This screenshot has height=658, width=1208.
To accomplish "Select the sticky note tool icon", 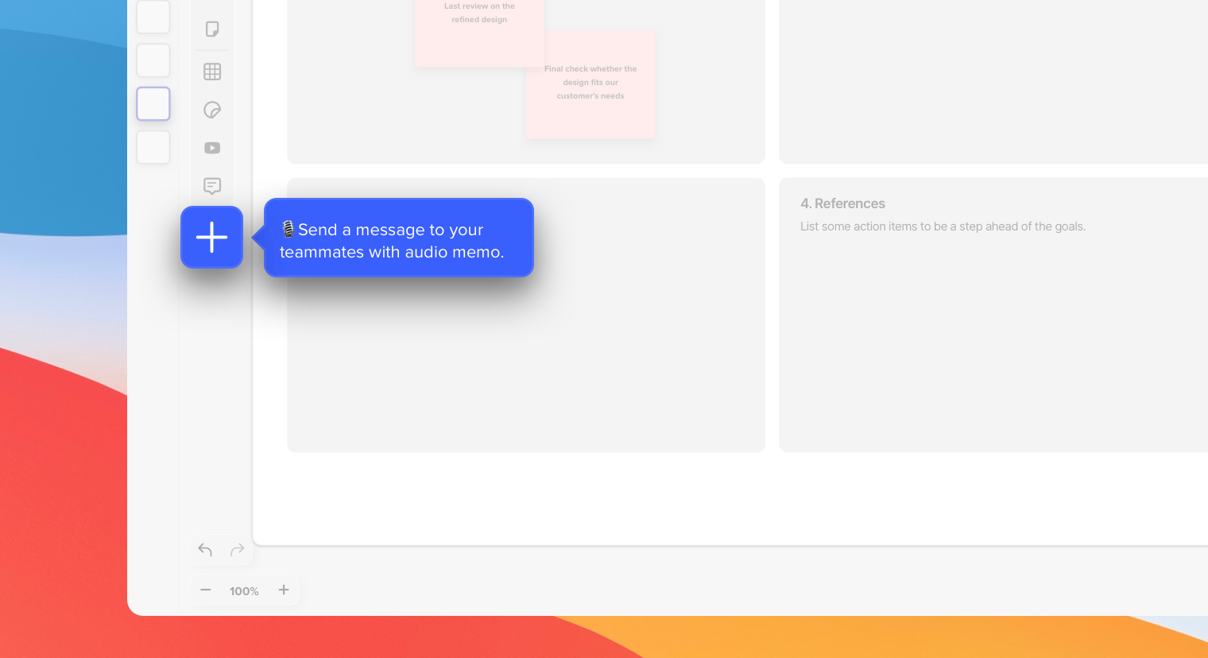I will 212,29.
